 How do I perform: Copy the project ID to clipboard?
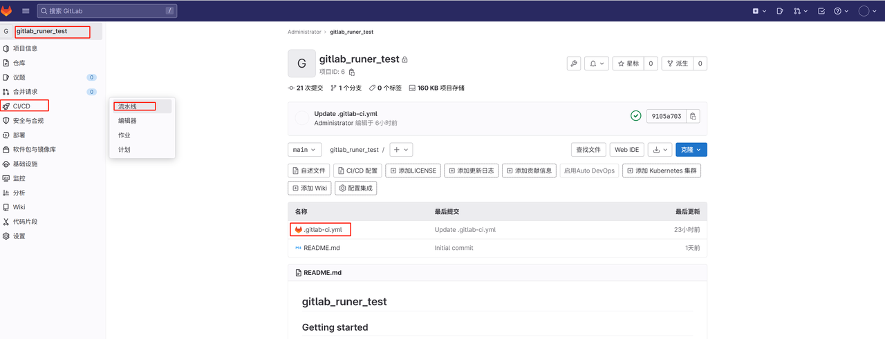point(352,72)
